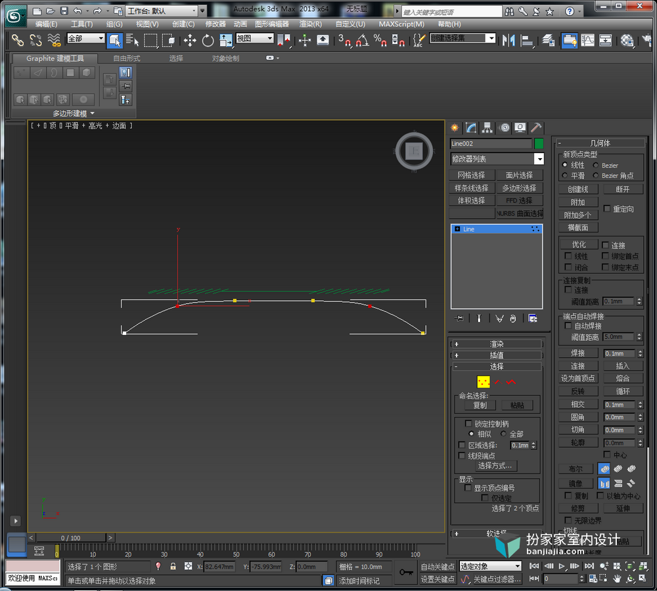
Task: Click the Play Animation button
Action: point(562,566)
